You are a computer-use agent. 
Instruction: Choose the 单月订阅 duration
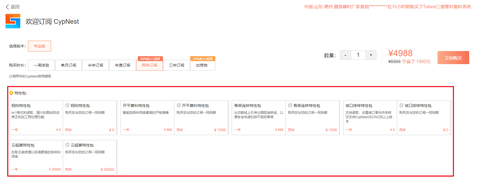[69, 65]
